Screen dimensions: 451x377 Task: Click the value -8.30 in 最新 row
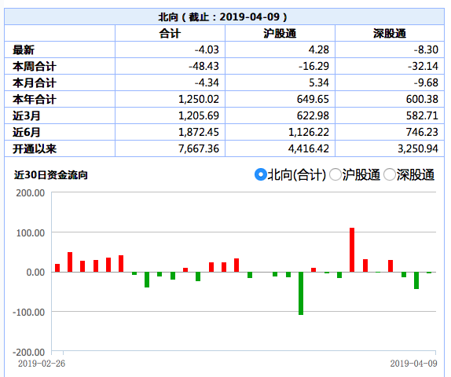click(x=427, y=49)
